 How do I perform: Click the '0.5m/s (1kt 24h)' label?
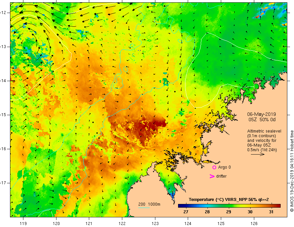pos(262,150)
